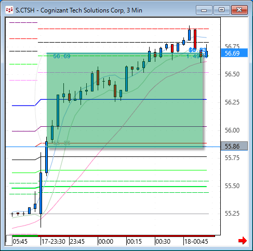Maximize the S.CTSH chart window

(222, 10)
